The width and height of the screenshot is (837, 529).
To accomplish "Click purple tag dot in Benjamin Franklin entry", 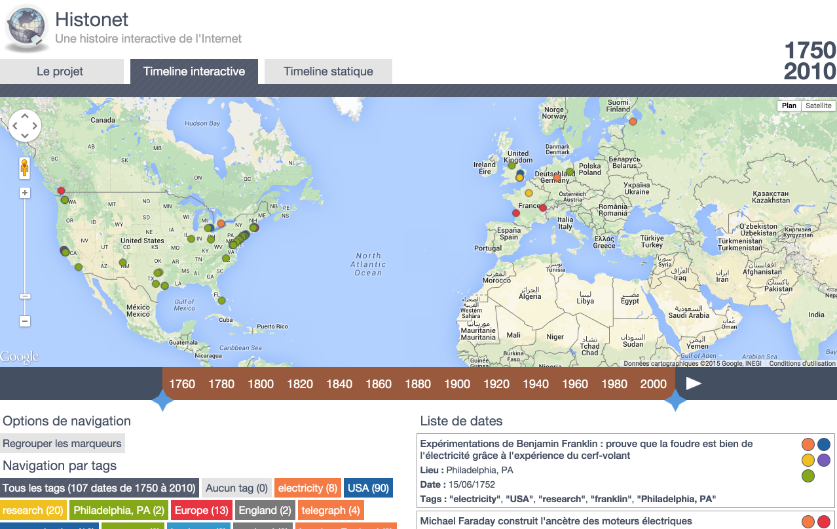I will pos(824,460).
